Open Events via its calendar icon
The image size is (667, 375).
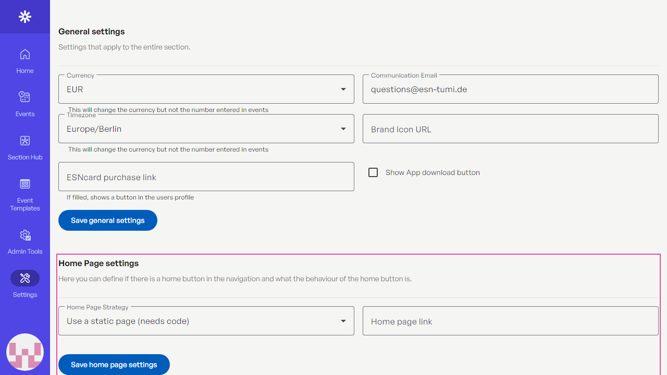pos(24,97)
